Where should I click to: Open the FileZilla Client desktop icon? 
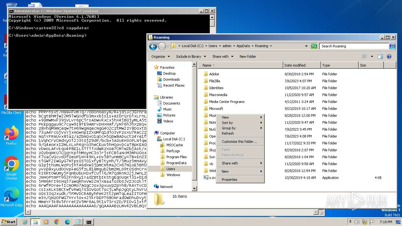(11, 105)
